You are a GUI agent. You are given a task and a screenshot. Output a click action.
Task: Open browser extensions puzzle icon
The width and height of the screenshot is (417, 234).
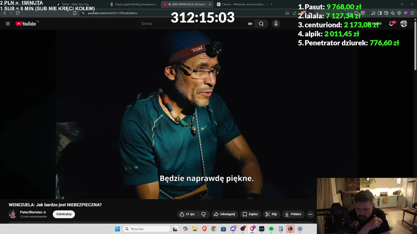(x=356, y=13)
